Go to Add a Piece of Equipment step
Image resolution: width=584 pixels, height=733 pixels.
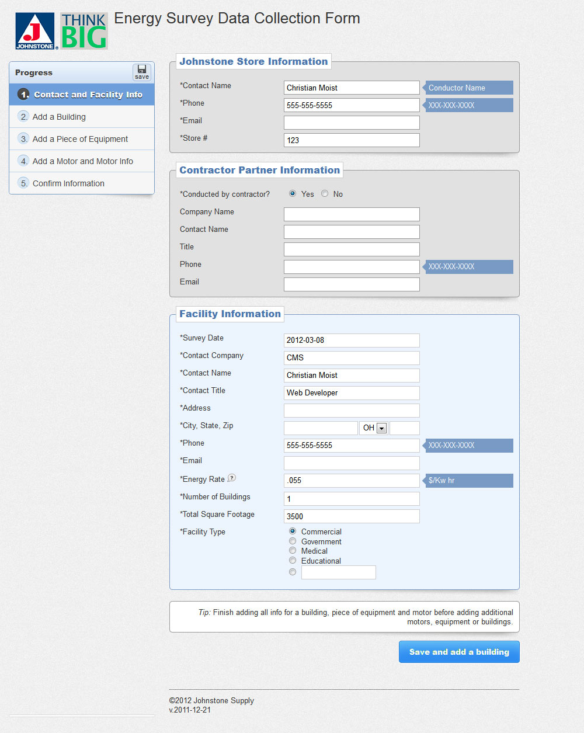pyautogui.click(x=82, y=139)
